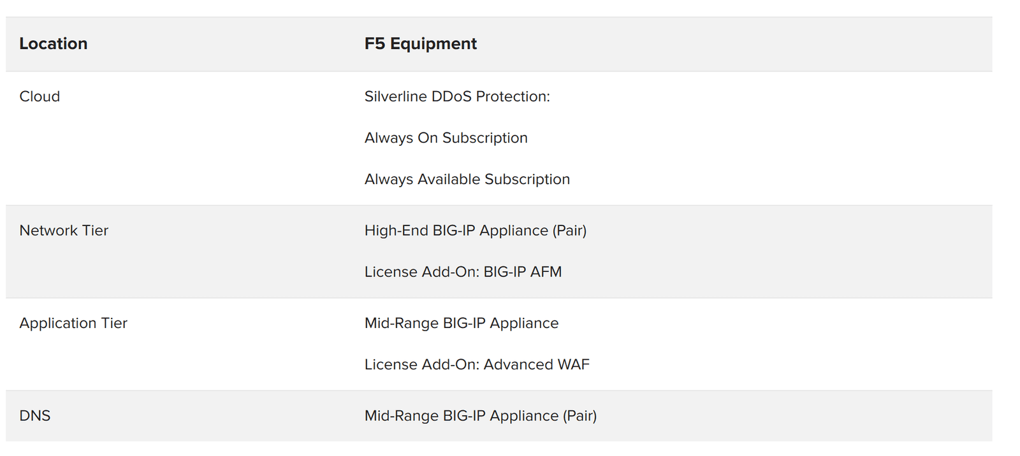Click the Location column header
Viewport: 1020px width, 456px height.
coord(54,44)
